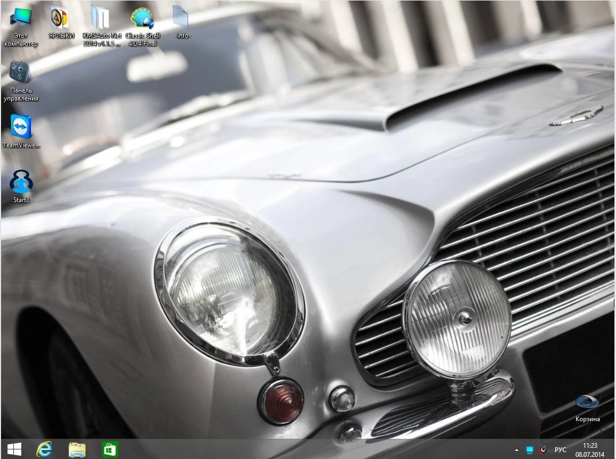
Task: Open the Windows Store taskbar icon
Action: 110,449
